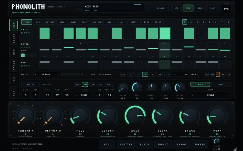Adjust the PERFORM A macro knob
This screenshot has width=243, height=151.
[x=26, y=116]
